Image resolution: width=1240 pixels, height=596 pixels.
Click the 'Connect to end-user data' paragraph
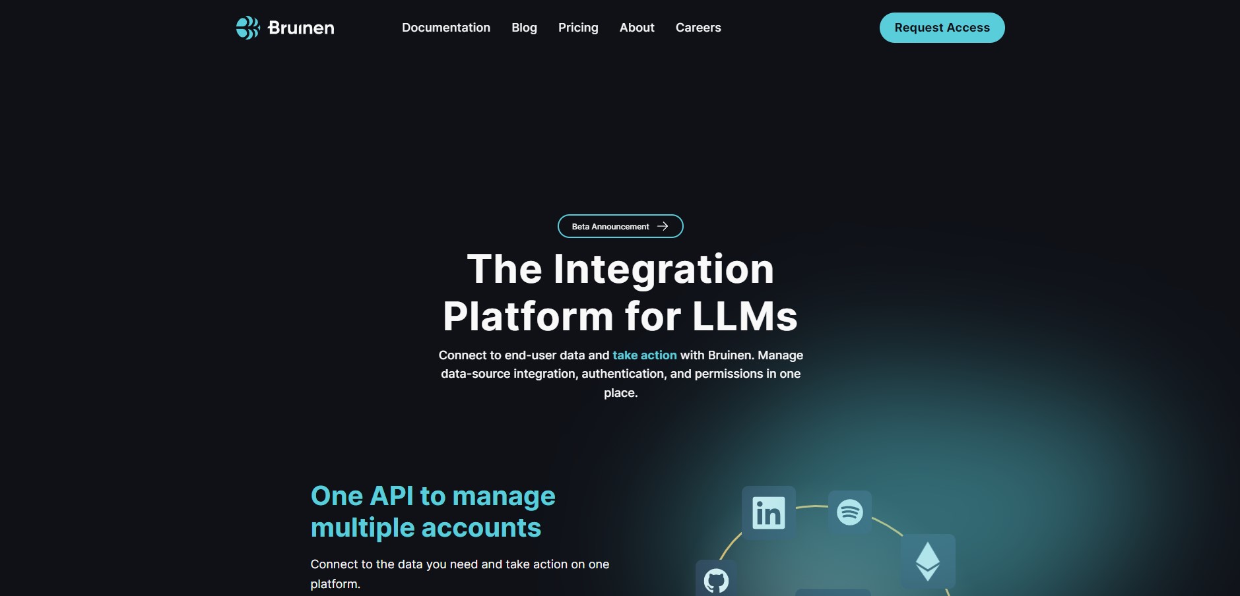pos(620,374)
